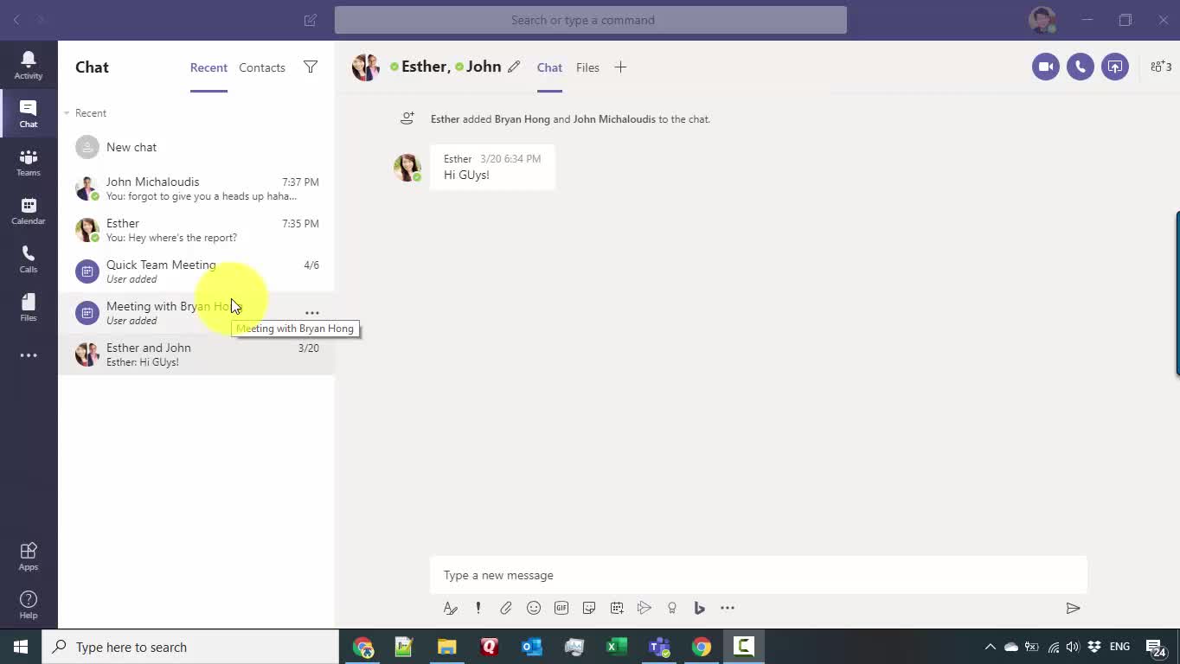Image resolution: width=1180 pixels, height=664 pixels.
Task: Open the Files tab in the conversation
Action: click(x=587, y=67)
